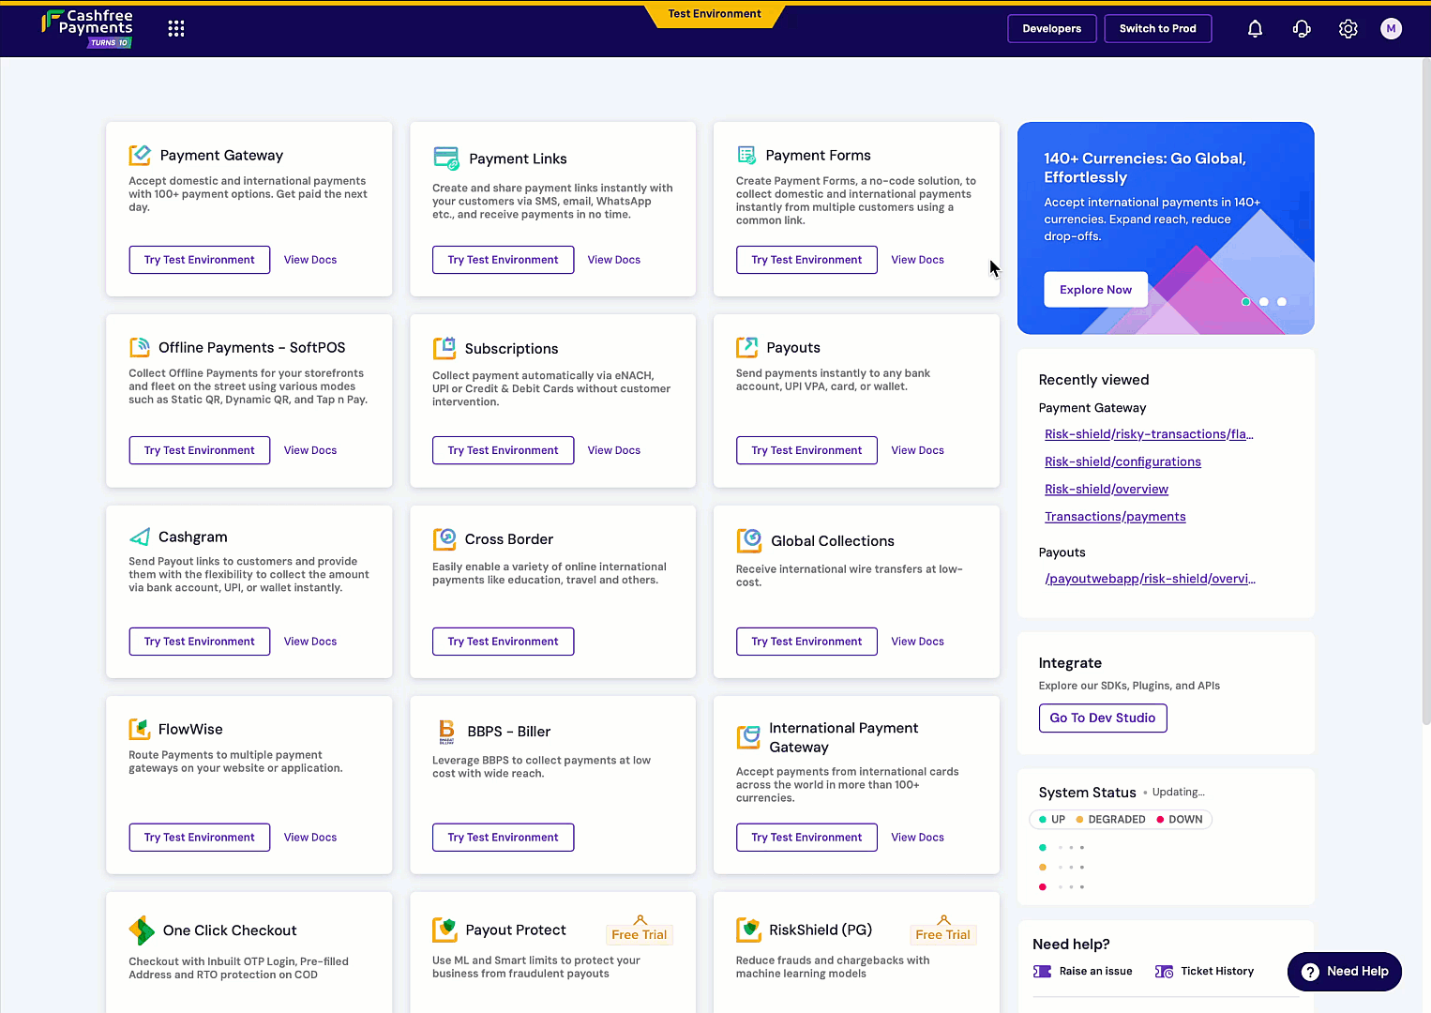
Task: Open the notifications bell icon
Action: point(1255,29)
